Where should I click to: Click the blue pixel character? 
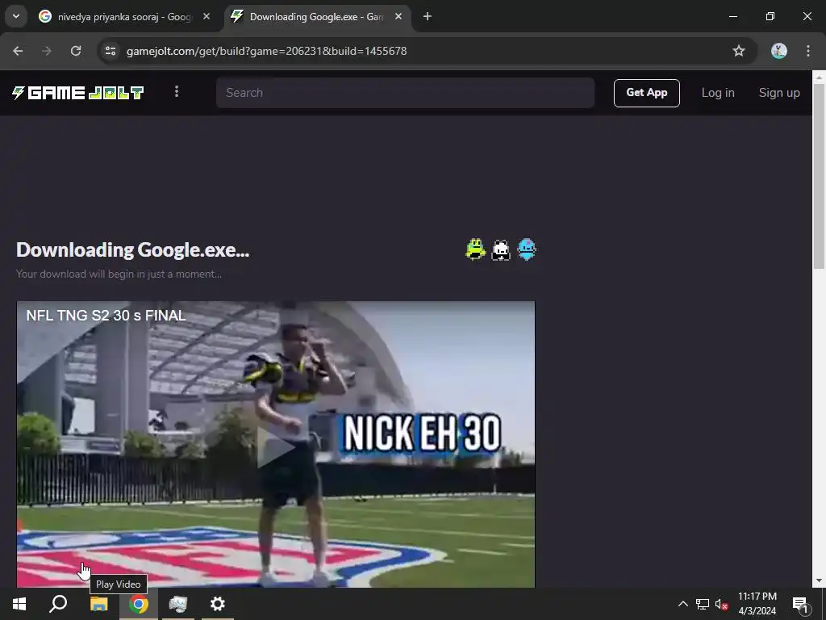coord(526,249)
